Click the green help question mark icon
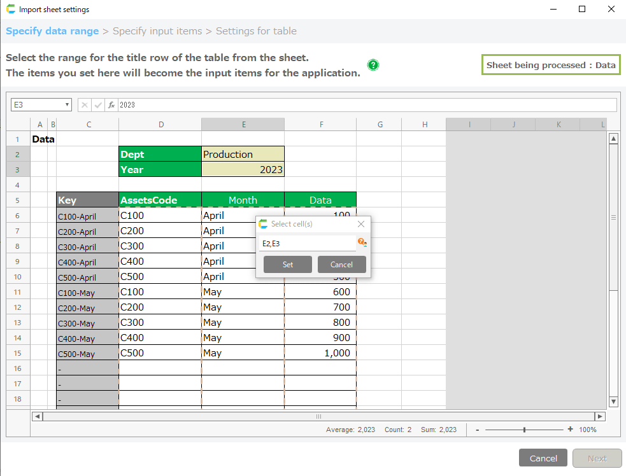This screenshot has height=476, width=626. [x=373, y=65]
